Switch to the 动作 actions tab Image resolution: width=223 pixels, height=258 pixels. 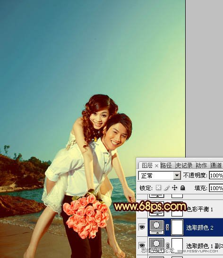(201, 166)
